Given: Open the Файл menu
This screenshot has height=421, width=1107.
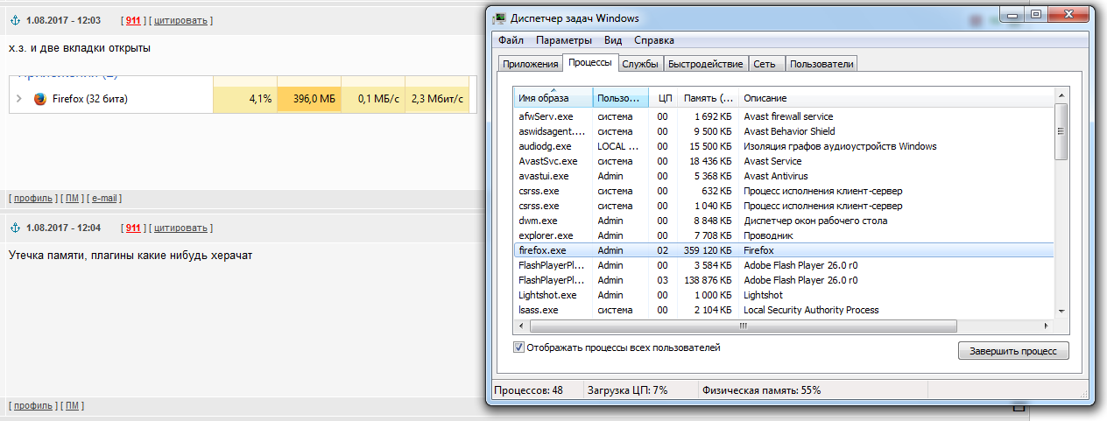Looking at the screenshot, I should pyautogui.click(x=511, y=40).
